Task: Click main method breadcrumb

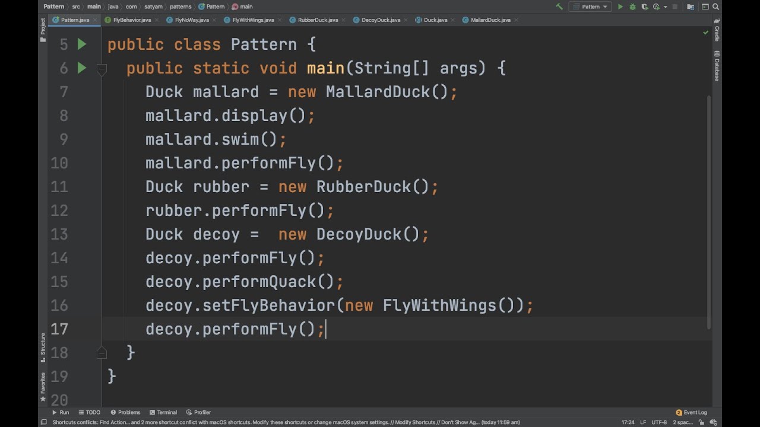Action: 242,7
